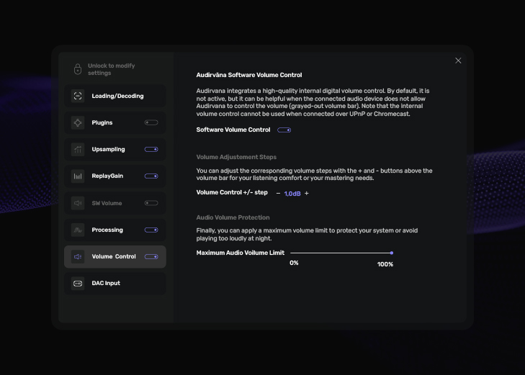Click the 1,0dB step value
Image resolution: width=525 pixels, height=375 pixels.
[x=292, y=194]
